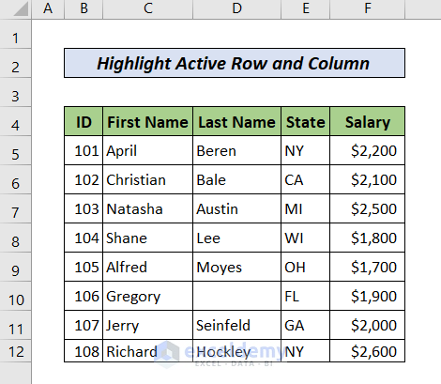Select the cell containing 'Shane'
This screenshot has width=441, height=384.
[148, 238]
